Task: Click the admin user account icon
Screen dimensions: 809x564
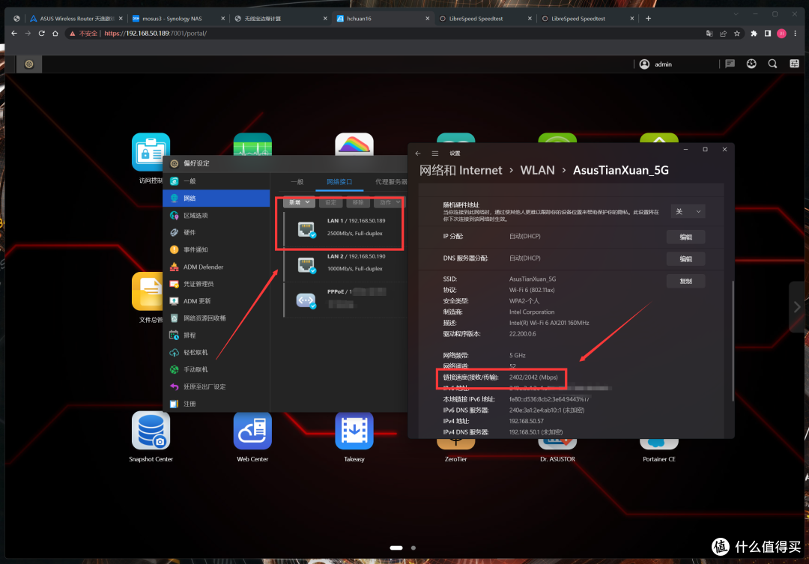Action: [644, 64]
